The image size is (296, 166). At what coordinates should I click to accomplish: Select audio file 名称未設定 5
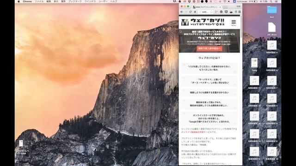pyautogui.click(x=272, y=47)
